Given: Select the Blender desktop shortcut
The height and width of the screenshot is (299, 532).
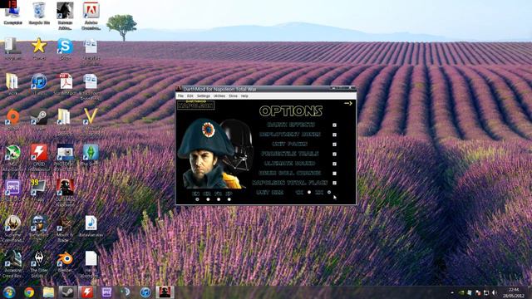Looking at the screenshot, I should coord(65,262).
